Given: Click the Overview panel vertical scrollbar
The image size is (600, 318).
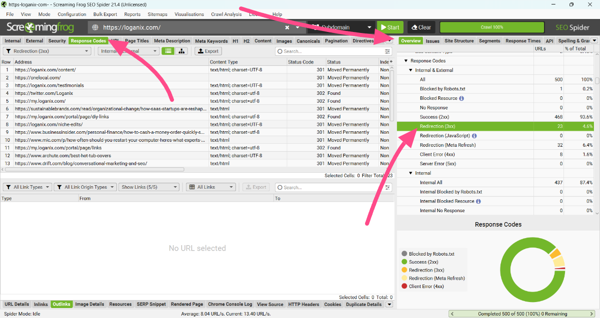Looking at the screenshot, I should tap(597, 80).
